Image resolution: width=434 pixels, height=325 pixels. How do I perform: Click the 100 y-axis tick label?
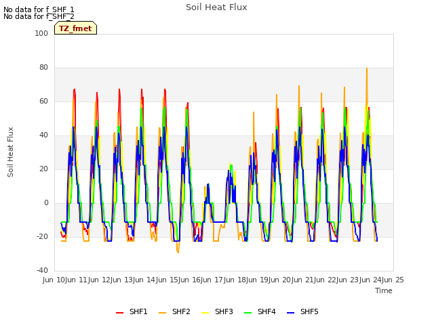pos(41,33)
